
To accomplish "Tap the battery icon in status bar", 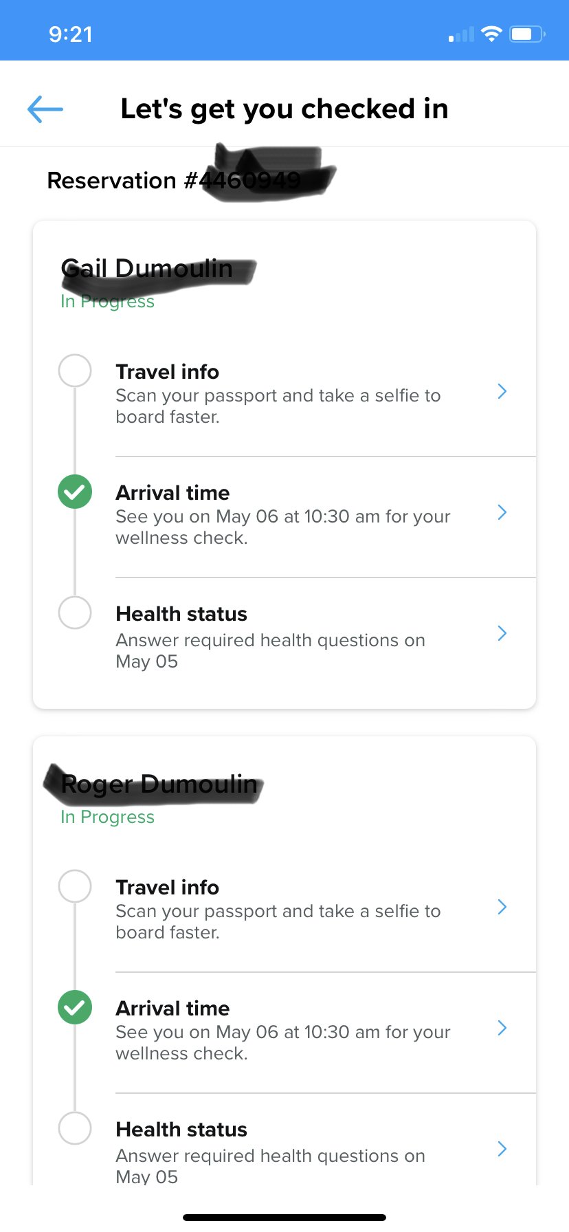I will coord(527,34).
